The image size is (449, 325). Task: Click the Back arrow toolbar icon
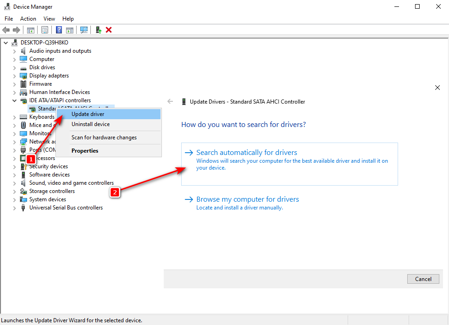[6, 30]
